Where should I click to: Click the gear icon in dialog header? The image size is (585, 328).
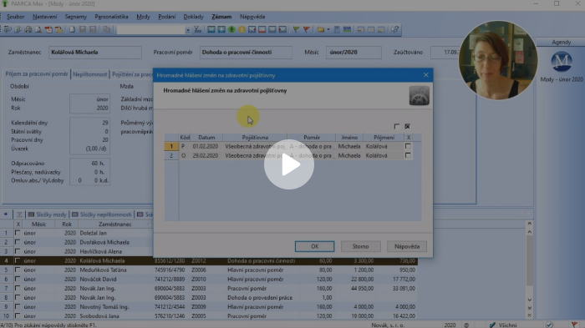coord(419,96)
